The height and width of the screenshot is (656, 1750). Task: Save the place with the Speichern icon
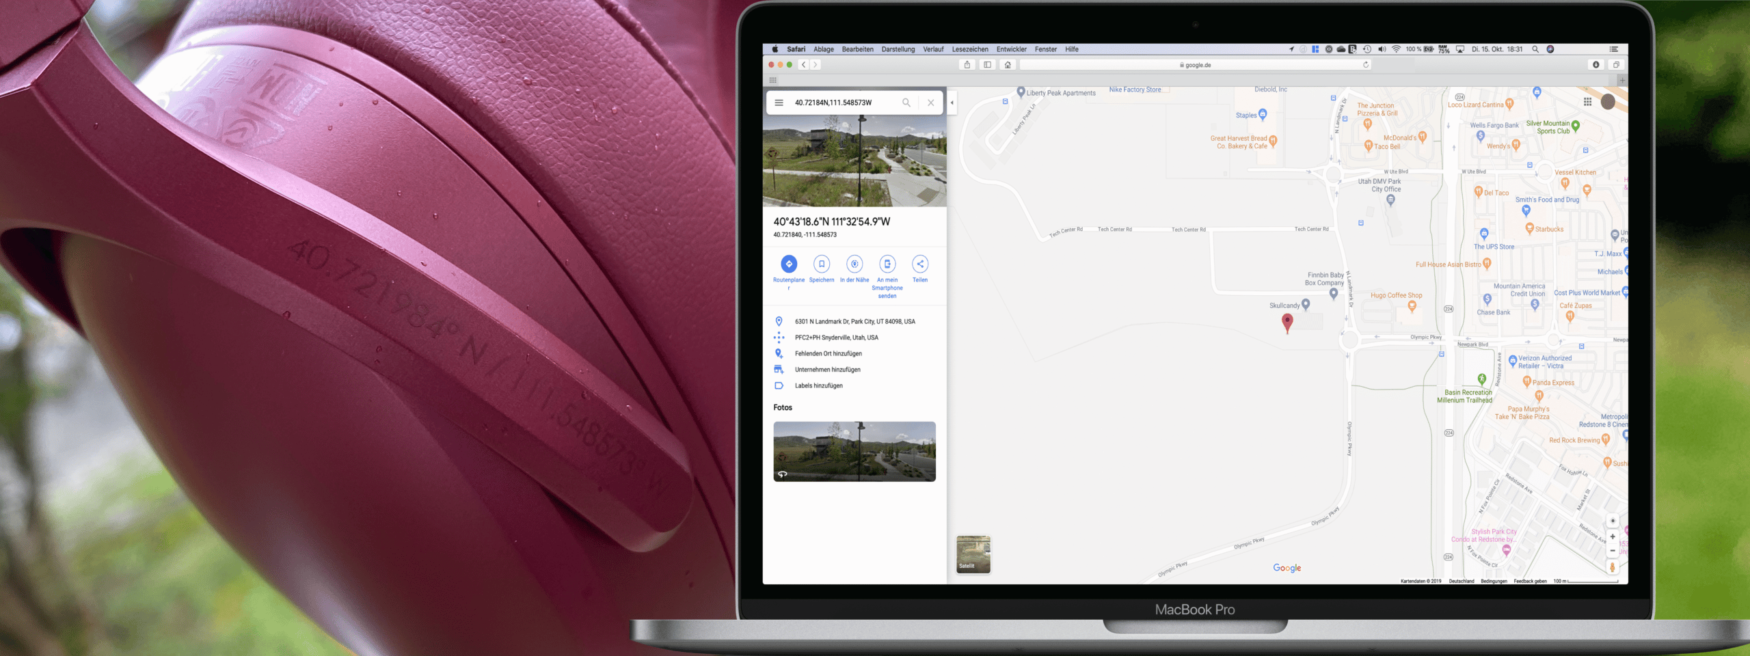coord(821,264)
